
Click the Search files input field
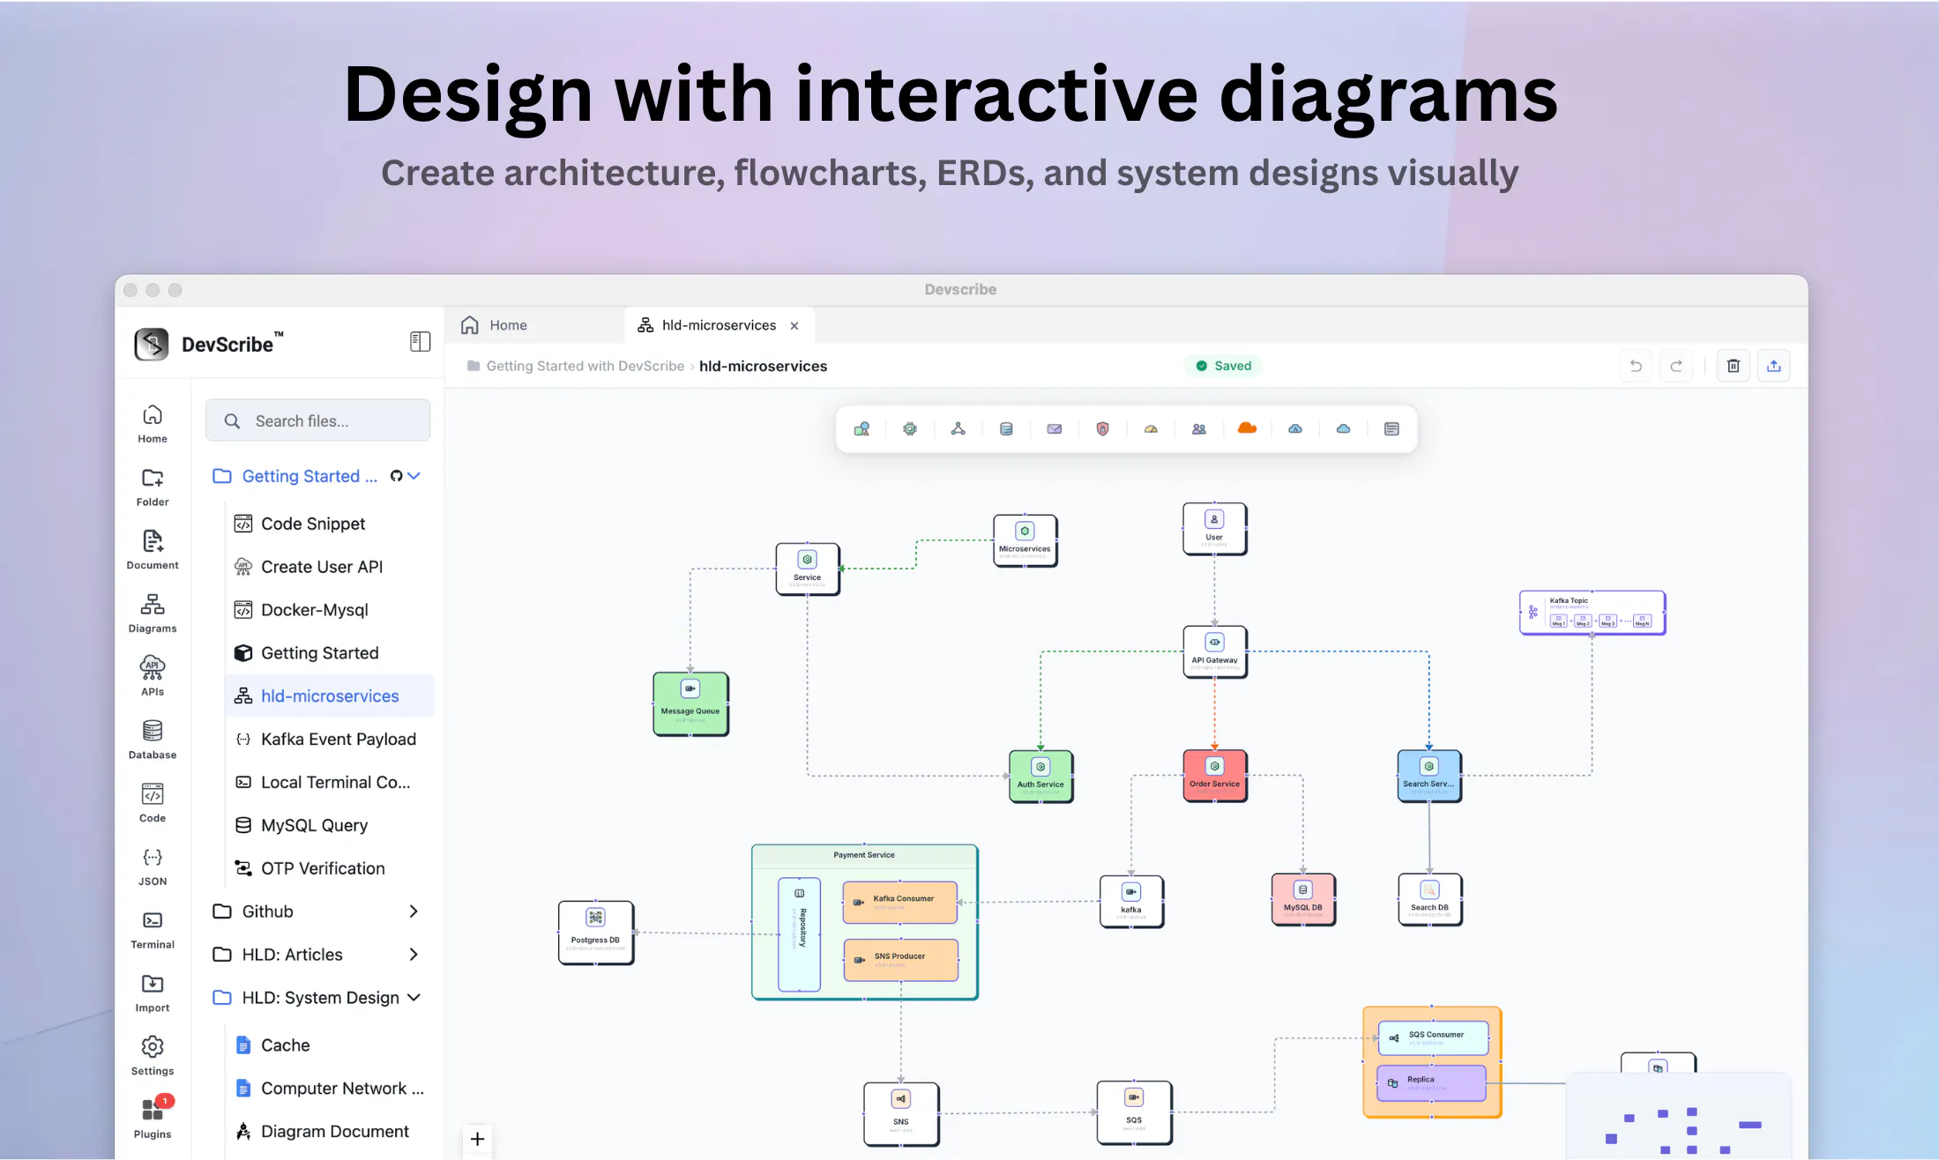(318, 421)
